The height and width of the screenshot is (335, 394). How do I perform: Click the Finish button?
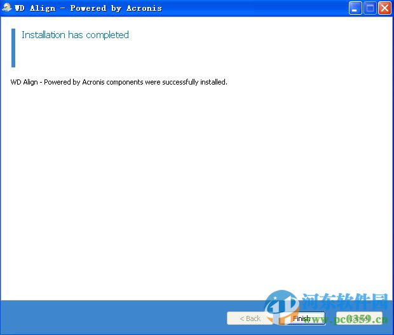pos(302,318)
